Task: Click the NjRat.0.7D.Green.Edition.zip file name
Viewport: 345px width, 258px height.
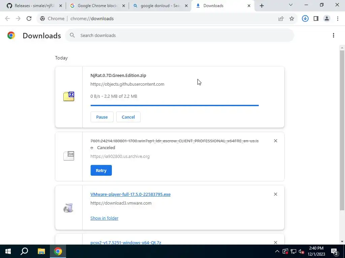Action: [118, 76]
